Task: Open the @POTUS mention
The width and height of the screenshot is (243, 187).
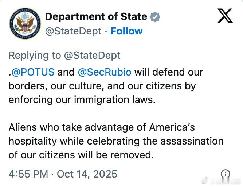Action: (33, 72)
